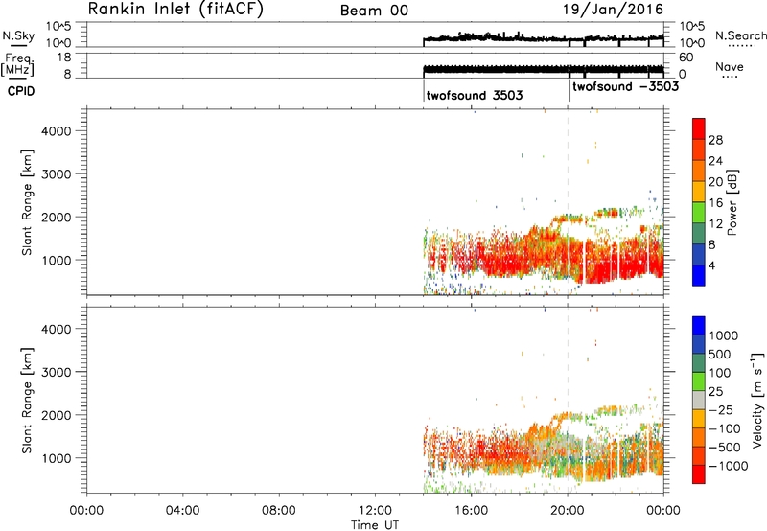Screen dimensions: 767x531
Task: Click the '4' tick on power colorbar
Action: (711, 265)
